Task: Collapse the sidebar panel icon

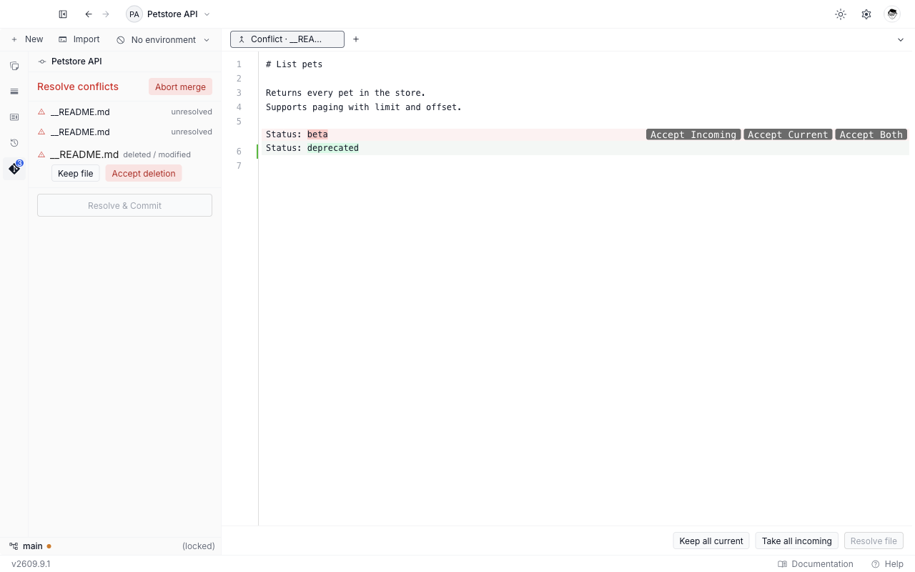Action: coord(63,14)
